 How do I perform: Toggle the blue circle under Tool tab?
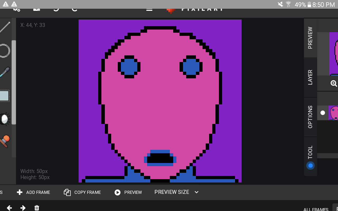click(x=311, y=166)
